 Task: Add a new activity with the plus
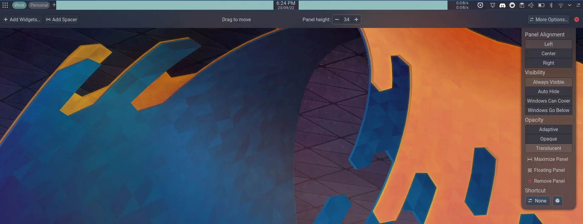point(54,5)
